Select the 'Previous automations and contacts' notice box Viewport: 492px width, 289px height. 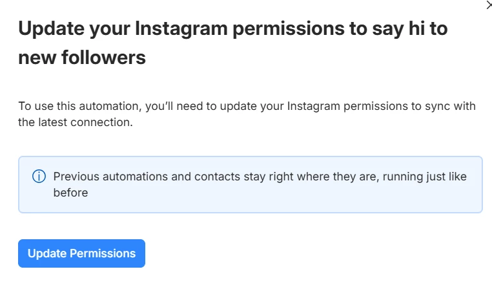pos(250,184)
